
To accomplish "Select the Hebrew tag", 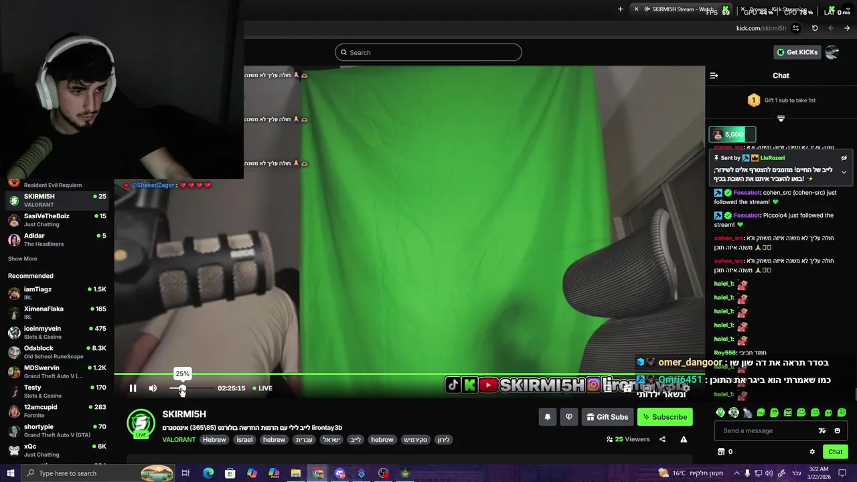I will click(x=214, y=440).
